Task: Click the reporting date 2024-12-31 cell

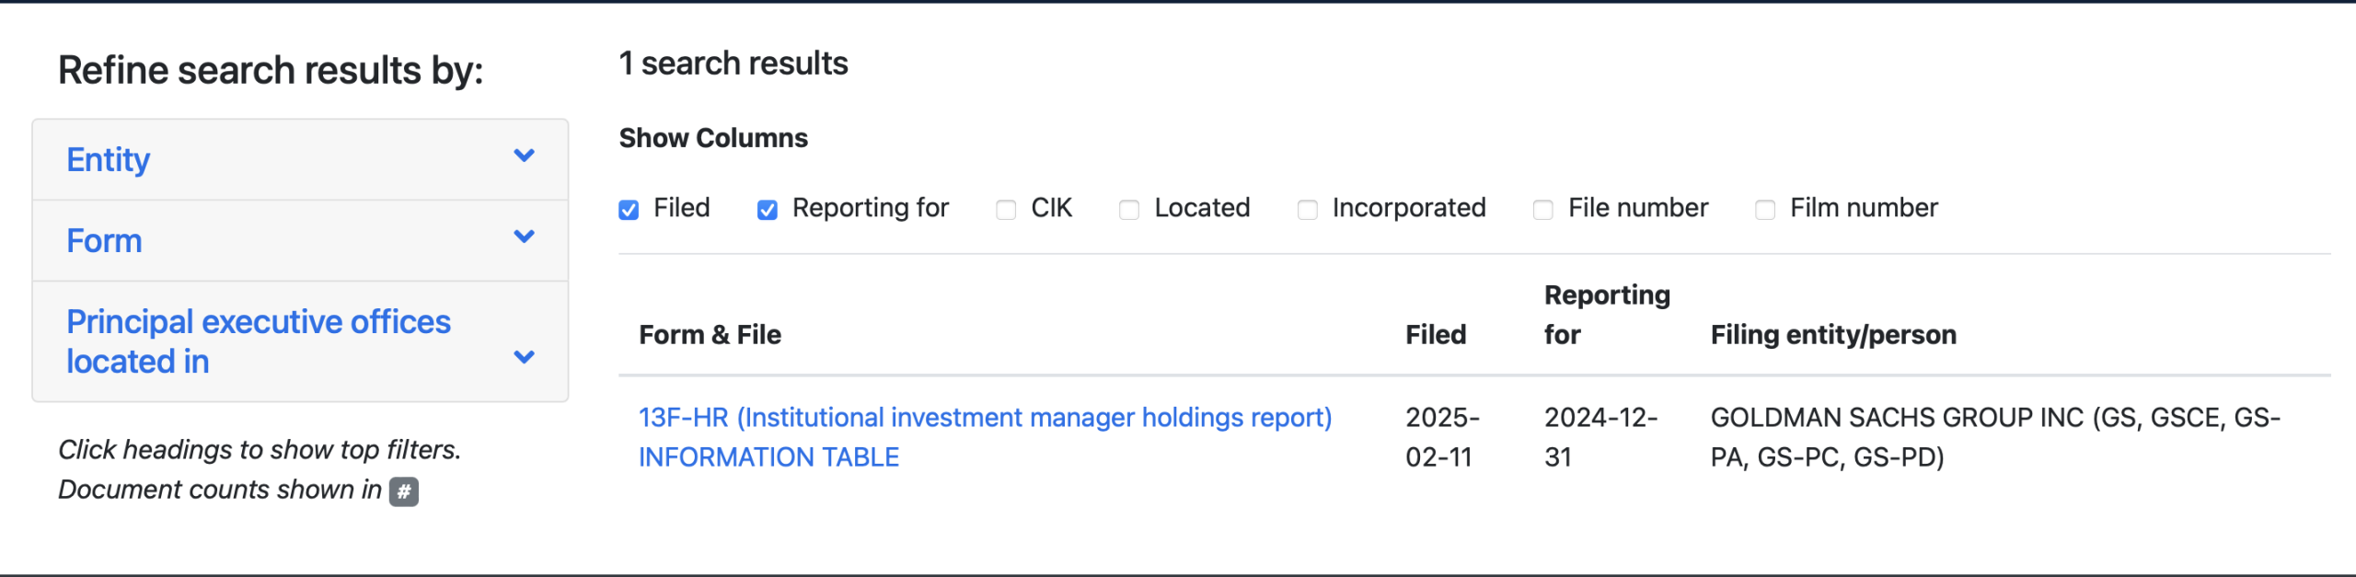Action: pos(1600,437)
